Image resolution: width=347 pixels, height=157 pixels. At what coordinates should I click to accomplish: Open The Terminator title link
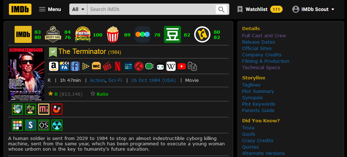(82, 51)
